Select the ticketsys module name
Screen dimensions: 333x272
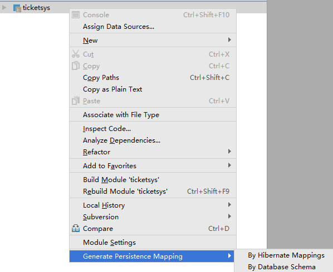(x=36, y=8)
